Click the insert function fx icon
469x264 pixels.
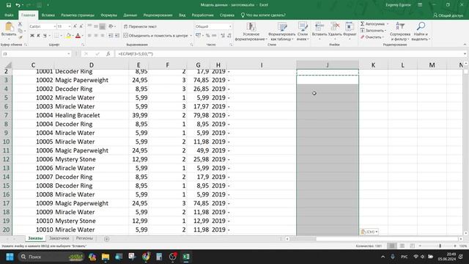[108, 54]
